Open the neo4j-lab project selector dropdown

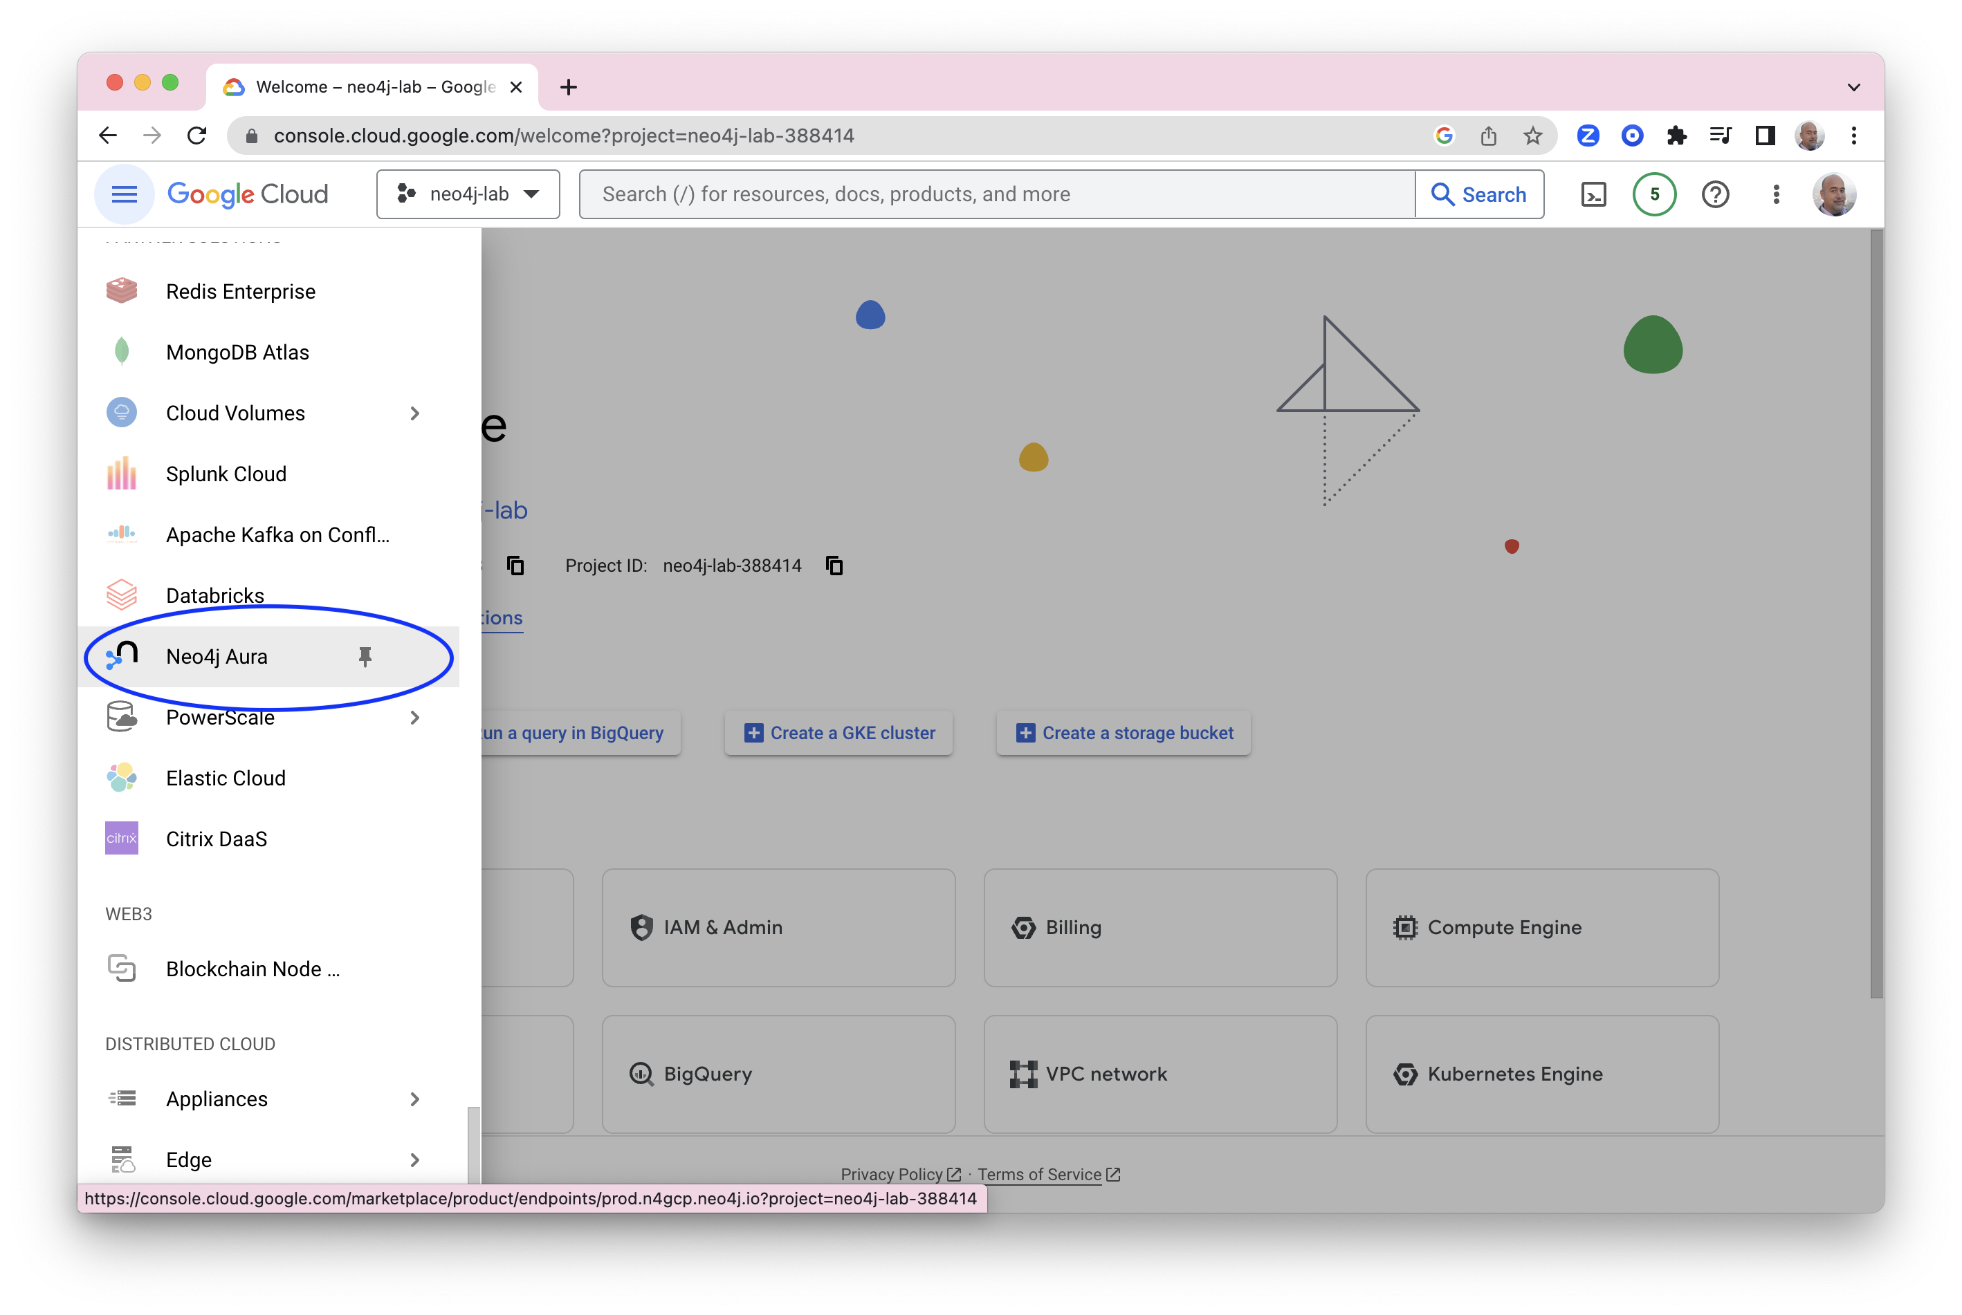(468, 194)
